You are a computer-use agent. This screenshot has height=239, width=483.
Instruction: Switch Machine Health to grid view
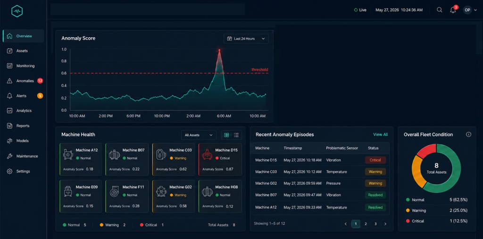pos(226,135)
